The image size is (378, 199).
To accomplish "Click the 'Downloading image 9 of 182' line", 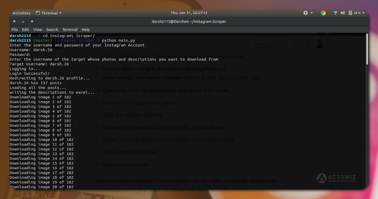I will (x=40, y=135).
